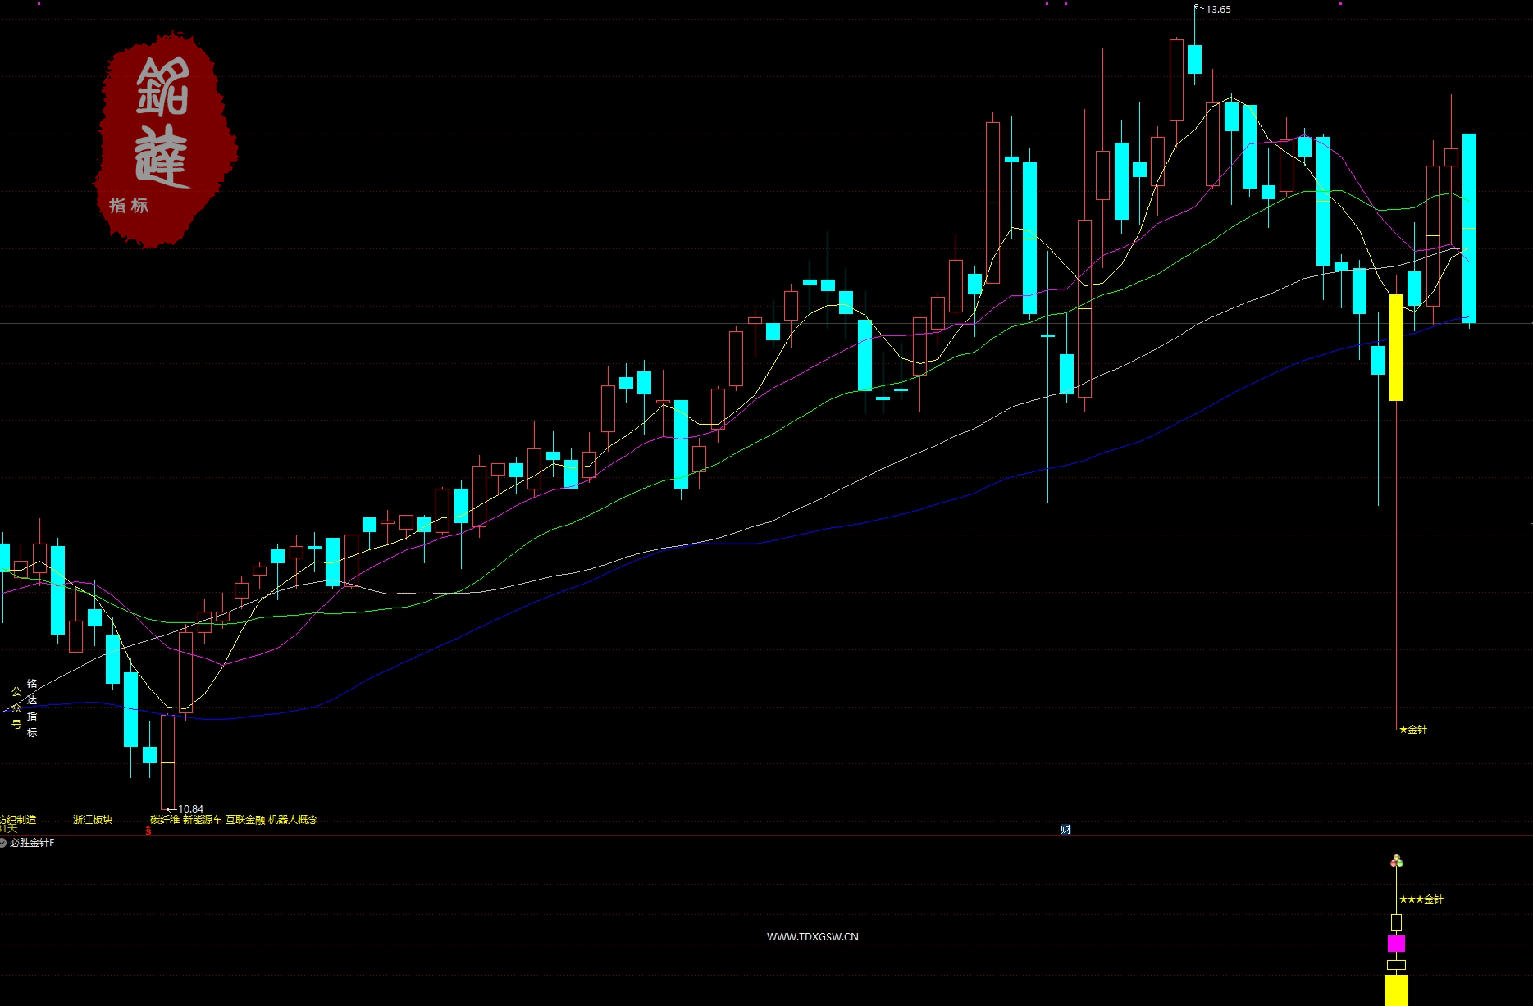
Task: Click the red S marker below the chart
Action: 148,831
